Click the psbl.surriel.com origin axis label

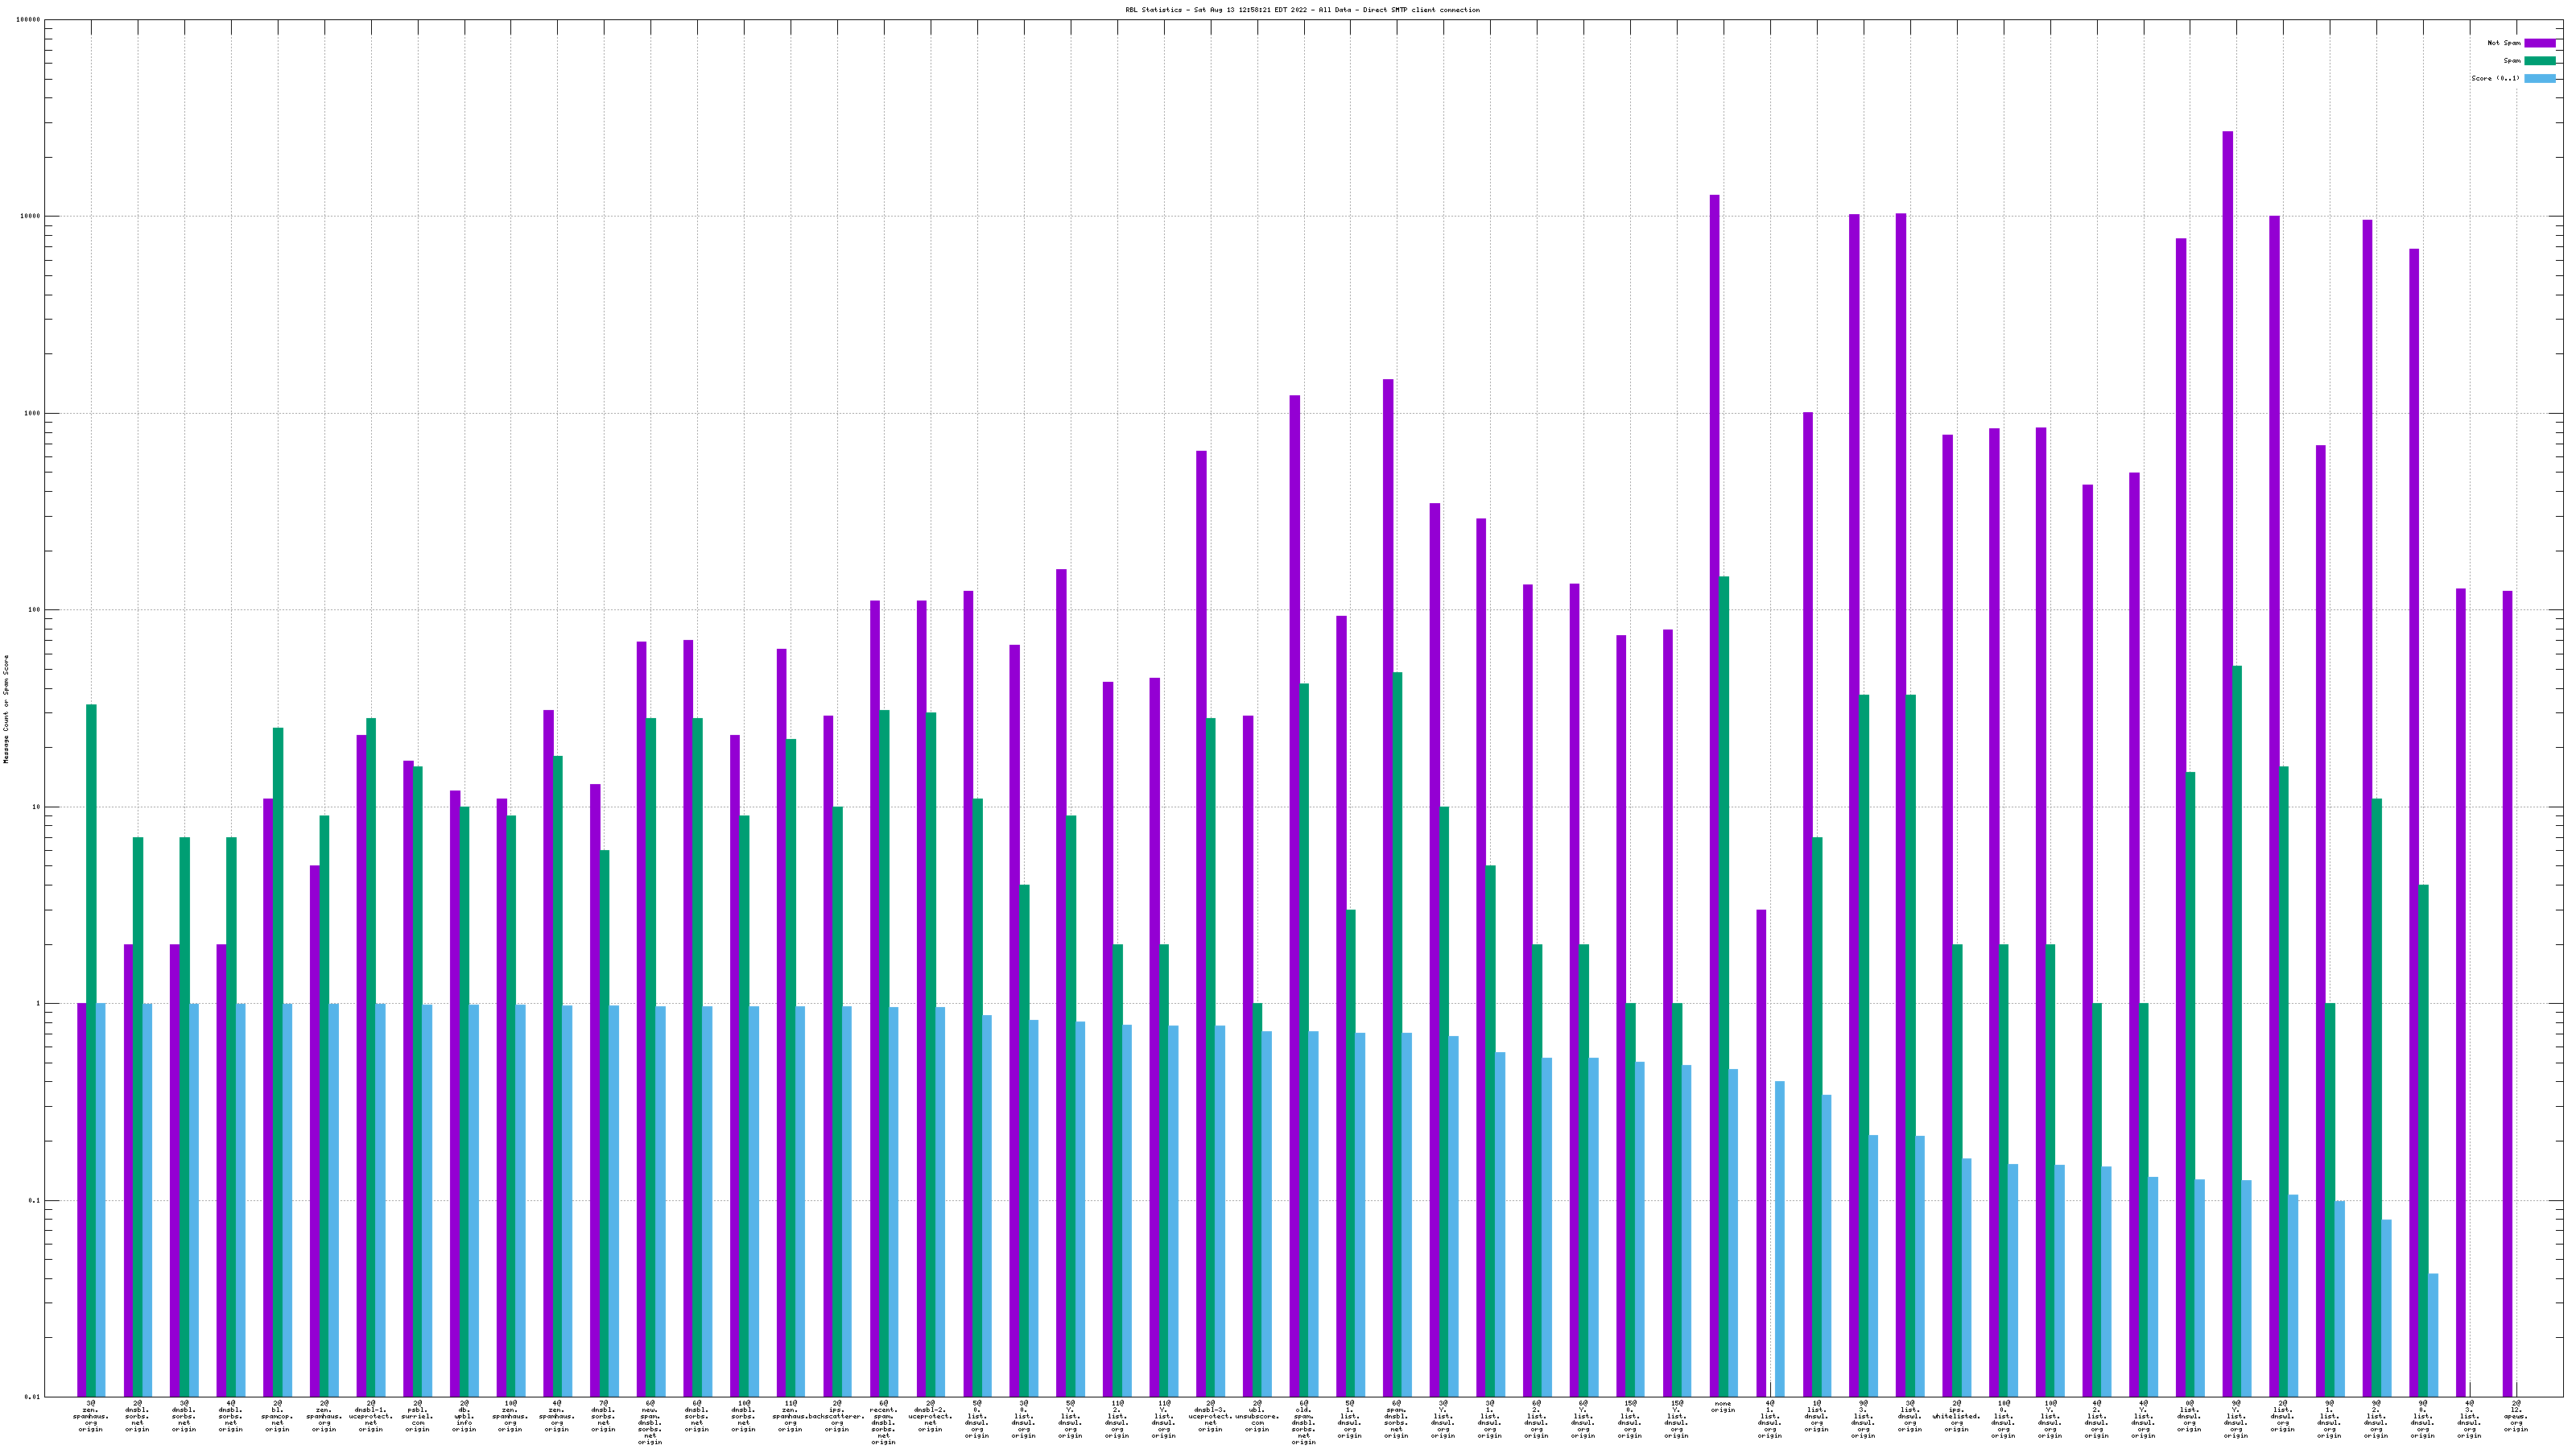click(x=417, y=1416)
